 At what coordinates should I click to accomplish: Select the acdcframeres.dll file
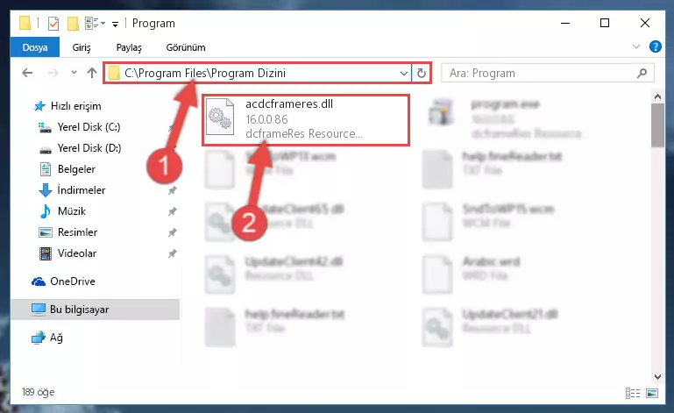pos(305,119)
